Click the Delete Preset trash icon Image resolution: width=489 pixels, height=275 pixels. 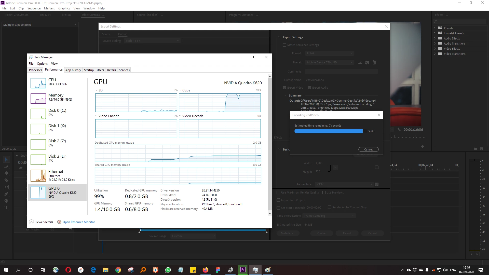pos(374,62)
